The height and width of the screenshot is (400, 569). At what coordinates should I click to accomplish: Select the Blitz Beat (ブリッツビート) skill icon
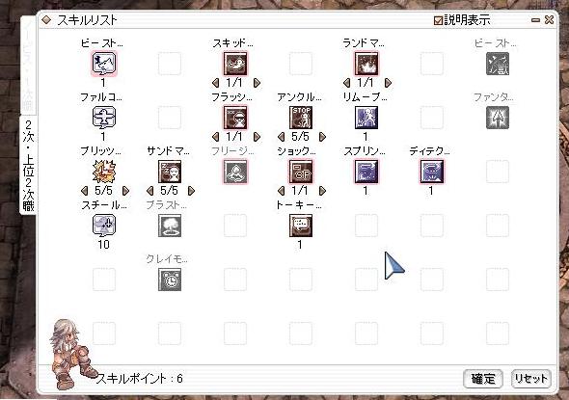click(104, 172)
